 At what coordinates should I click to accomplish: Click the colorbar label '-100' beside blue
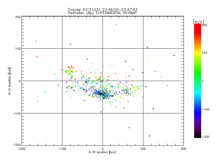(x=205, y=109)
